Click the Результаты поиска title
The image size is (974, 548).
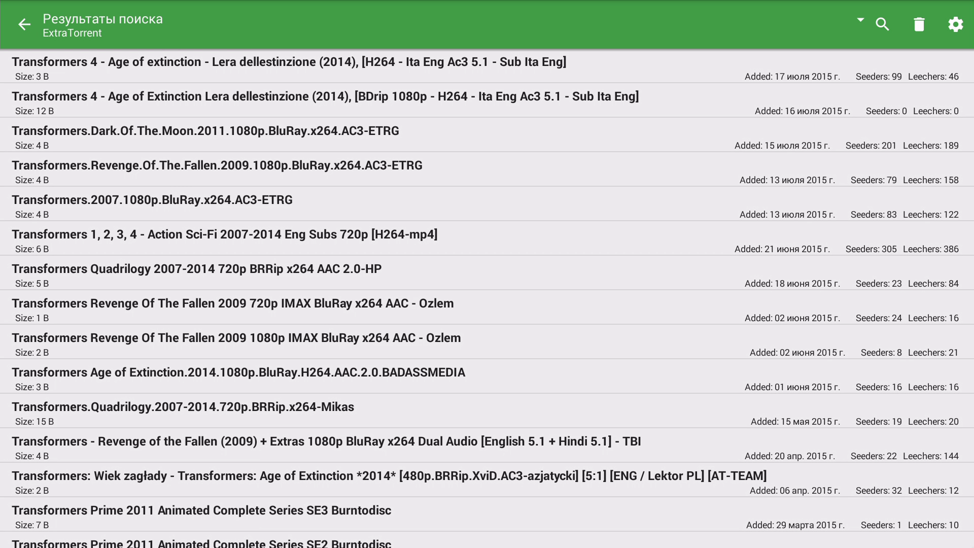click(102, 19)
